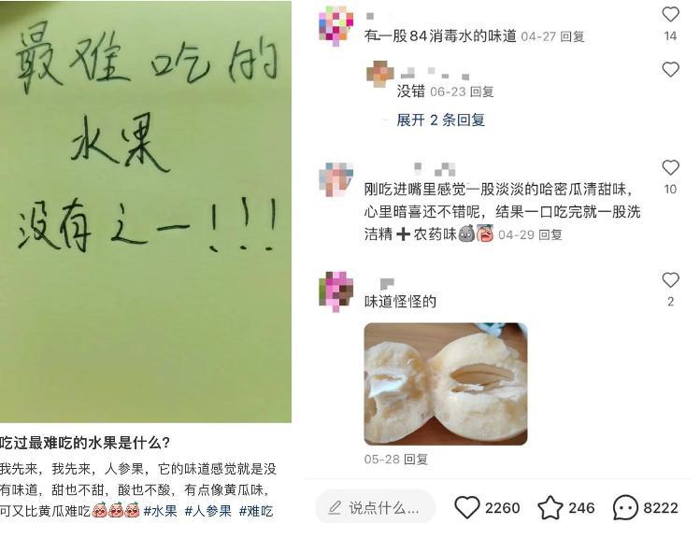
Task: Click 回复 below the fruit photo comment
Action: (x=416, y=459)
